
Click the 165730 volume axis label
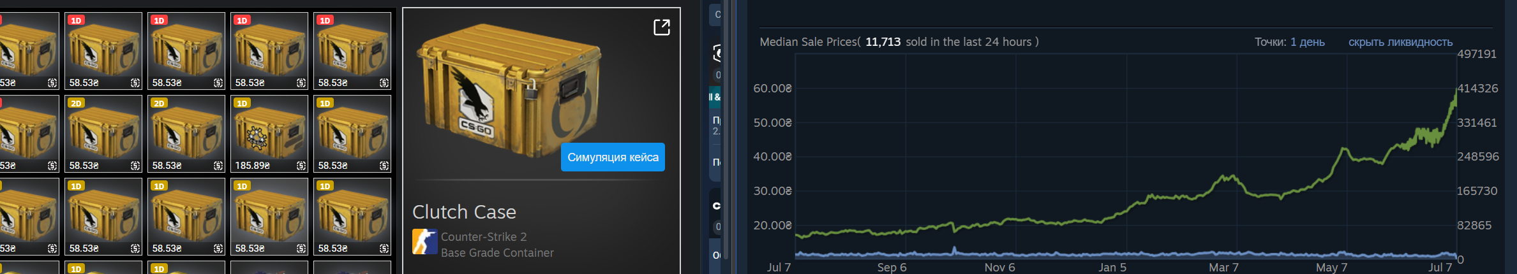pyautogui.click(x=1477, y=191)
